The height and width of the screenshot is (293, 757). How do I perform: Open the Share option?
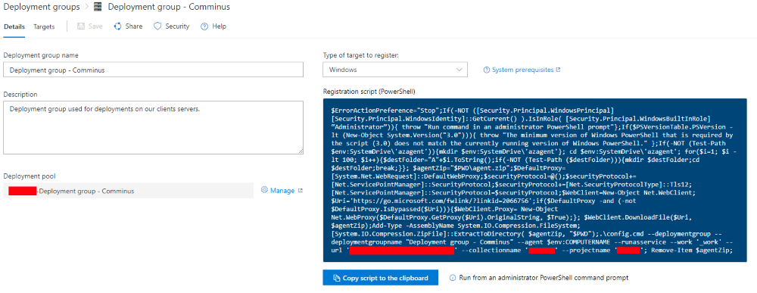134,26
